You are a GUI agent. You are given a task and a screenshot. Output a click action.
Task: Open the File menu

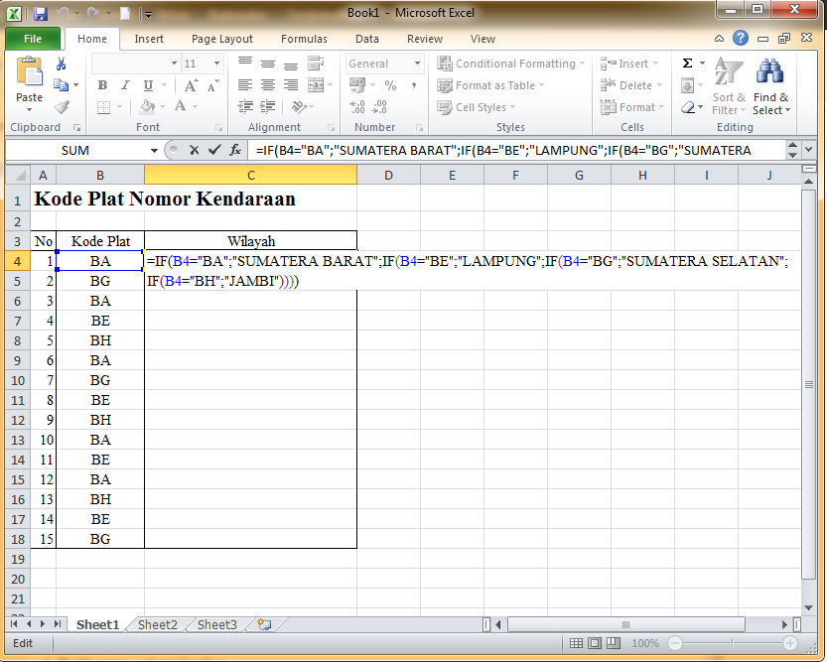click(32, 38)
